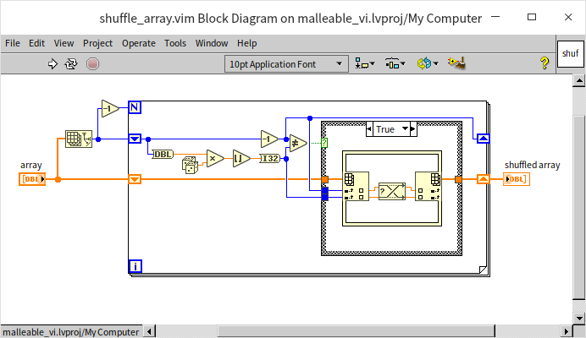The height and width of the screenshot is (338, 586).
Task: Click the shuffled array indicator terminal
Action: coord(515,178)
